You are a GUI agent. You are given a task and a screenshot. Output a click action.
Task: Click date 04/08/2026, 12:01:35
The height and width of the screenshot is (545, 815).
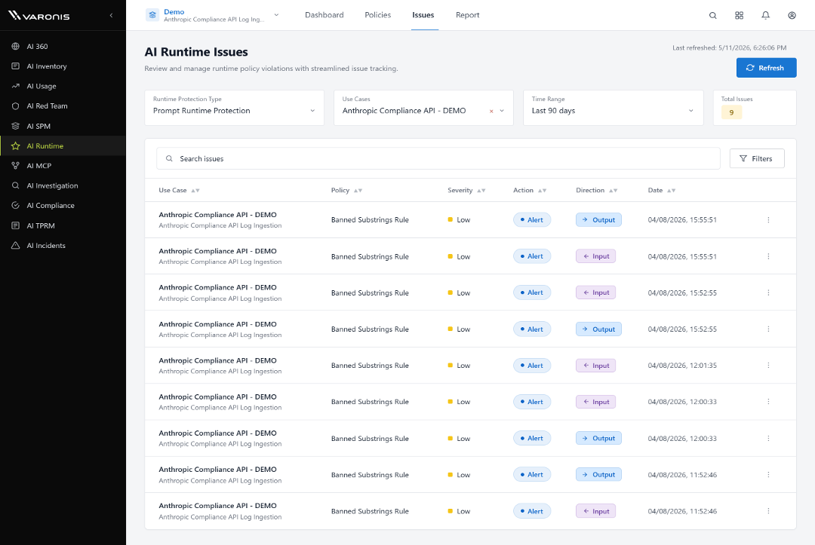click(x=682, y=366)
